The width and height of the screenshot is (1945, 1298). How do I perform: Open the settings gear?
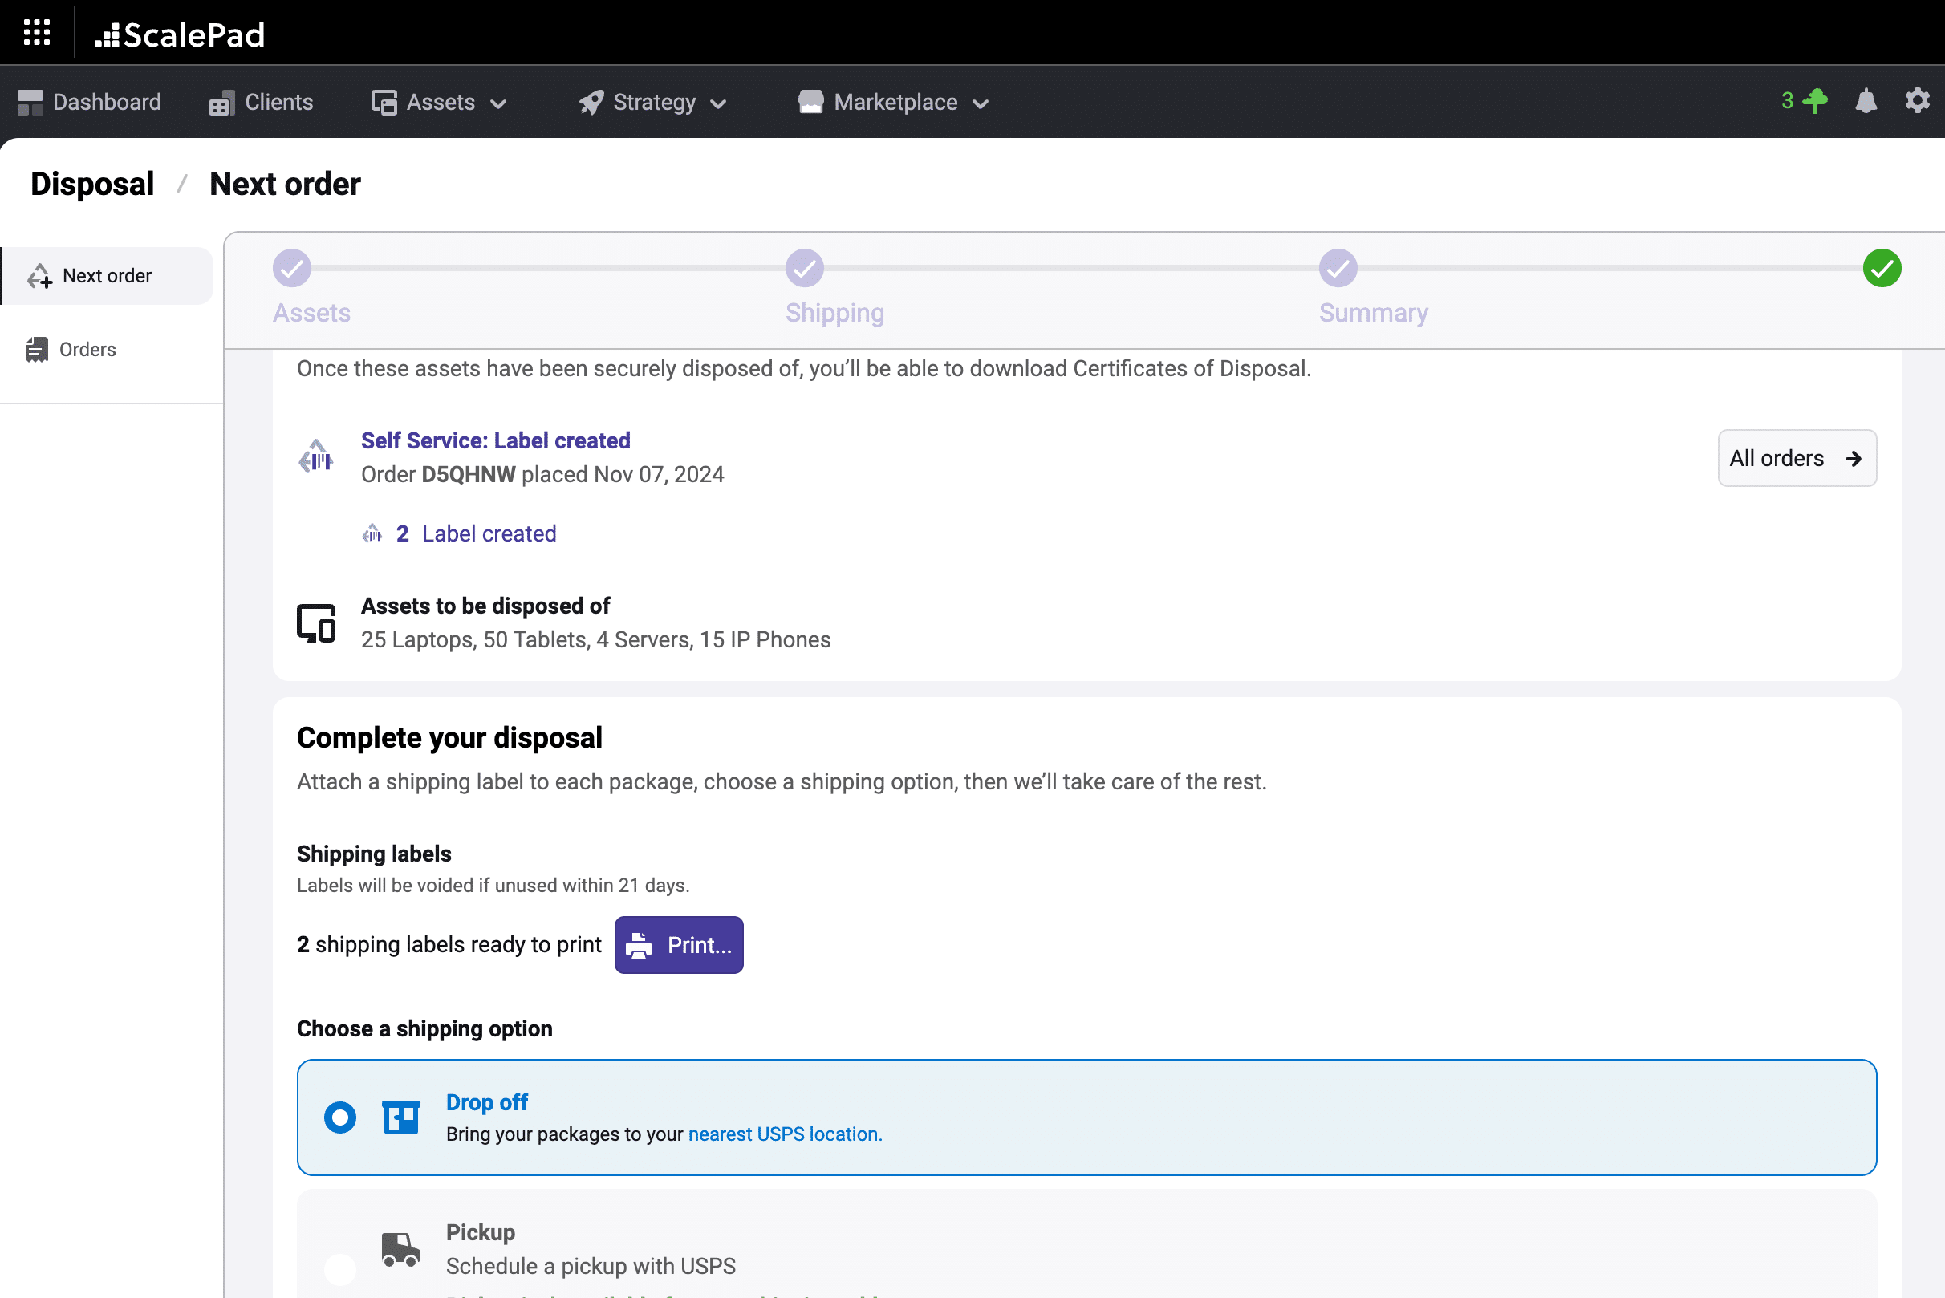click(1917, 102)
